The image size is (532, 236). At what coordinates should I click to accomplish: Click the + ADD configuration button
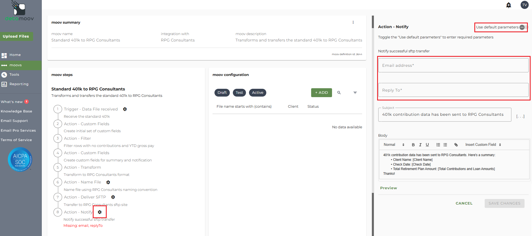click(x=321, y=93)
